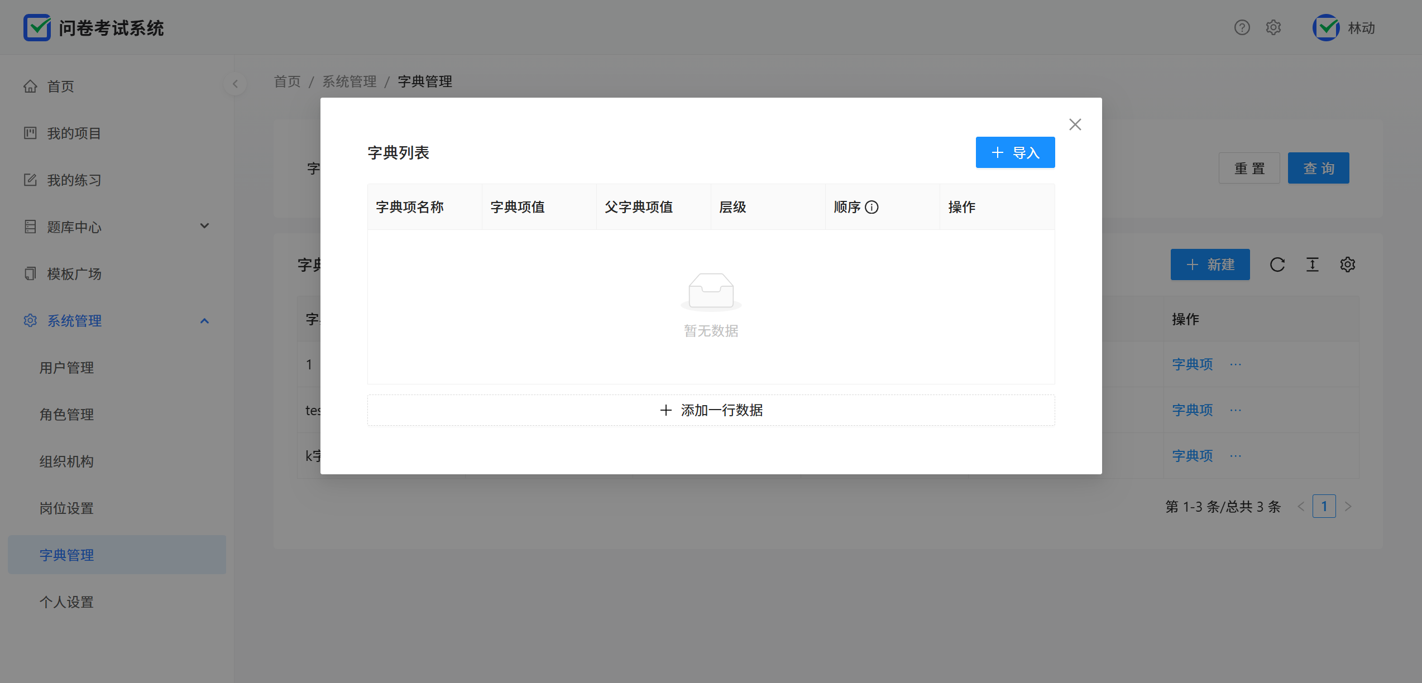Click the 顺序 column info icon
Screen dimensions: 1422x683
pyautogui.click(x=872, y=208)
